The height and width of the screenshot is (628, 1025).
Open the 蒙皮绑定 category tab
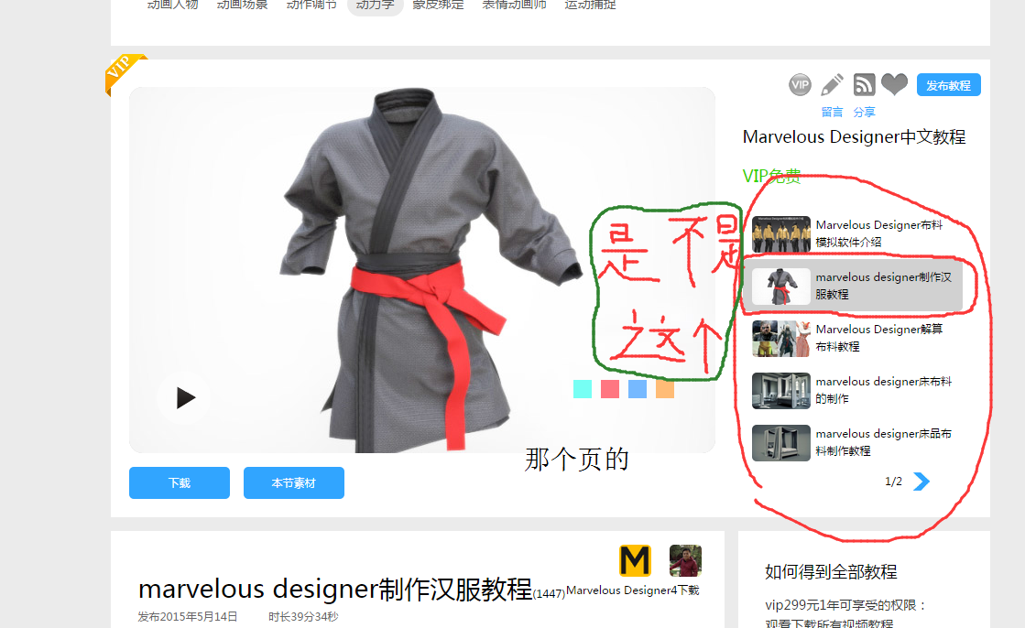[438, 5]
